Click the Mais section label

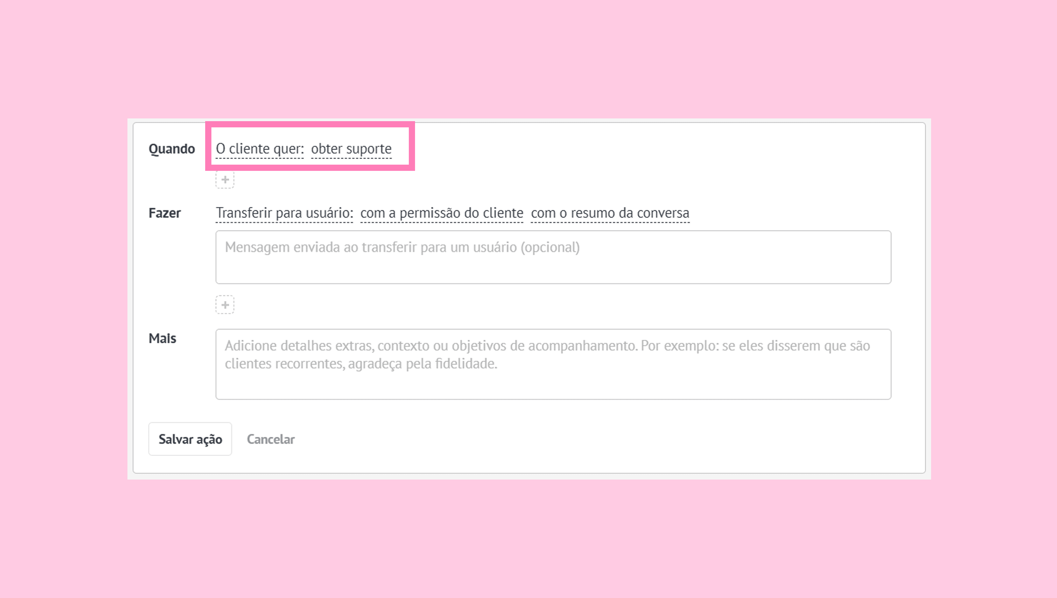[x=162, y=339]
